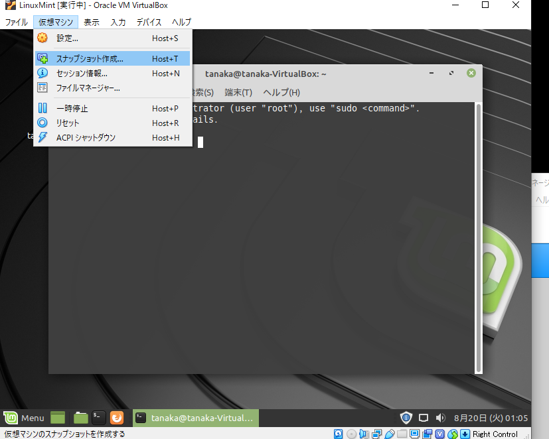Click the 8月20日 (火) 01:05 panel clock

[491, 418]
